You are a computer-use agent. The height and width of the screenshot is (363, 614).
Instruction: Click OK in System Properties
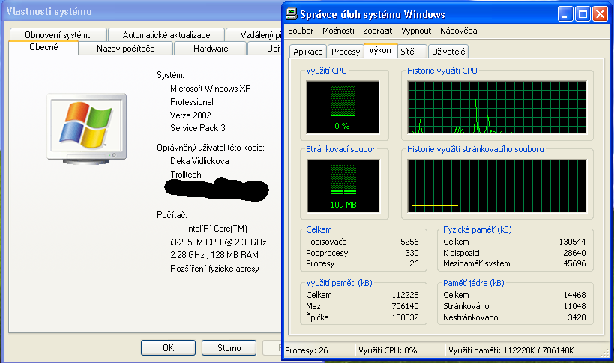pyautogui.click(x=169, y=348)
